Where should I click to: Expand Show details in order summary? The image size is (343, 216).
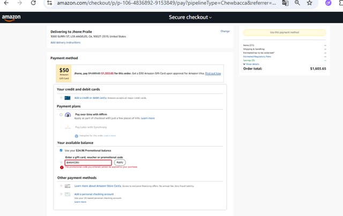pyautogui.click(x=251, y=64)
